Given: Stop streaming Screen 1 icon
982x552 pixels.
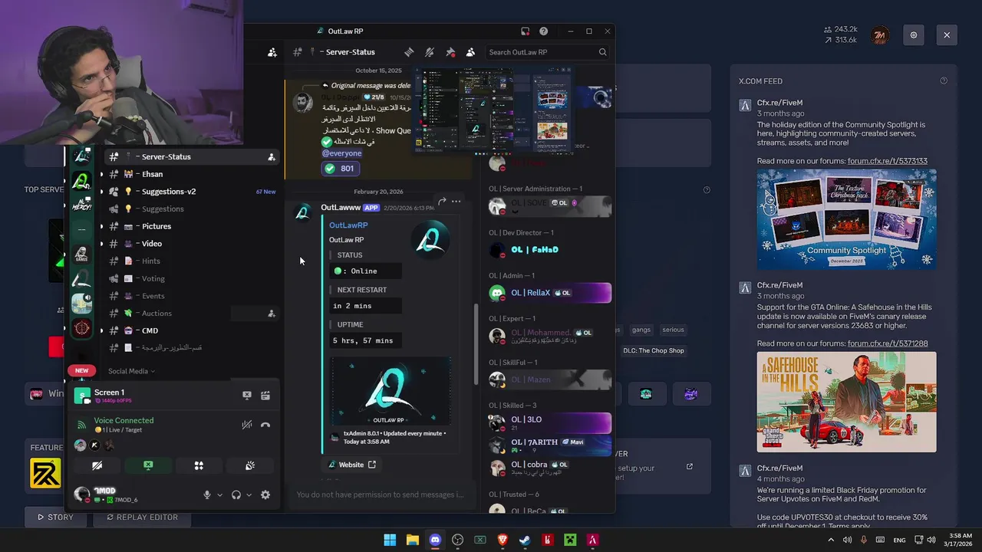Looking at the screenshot, I should point(247,396).
